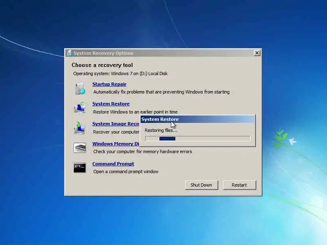Open the Startup Repair link

click(x=110, y=84)
